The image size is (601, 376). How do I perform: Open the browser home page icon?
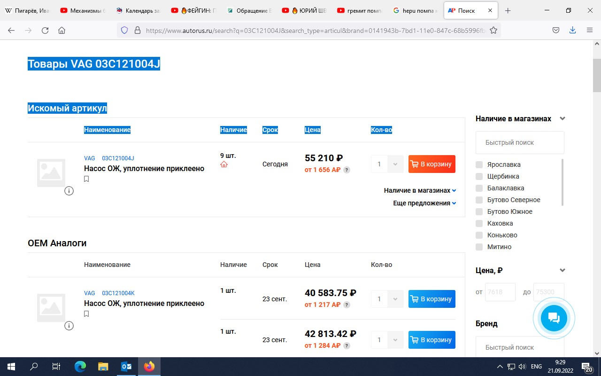[62, 30]
